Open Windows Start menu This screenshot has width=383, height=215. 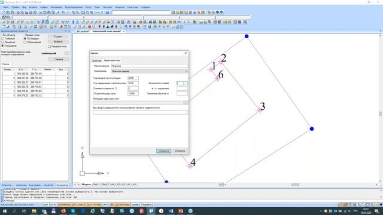pos(4,211)
